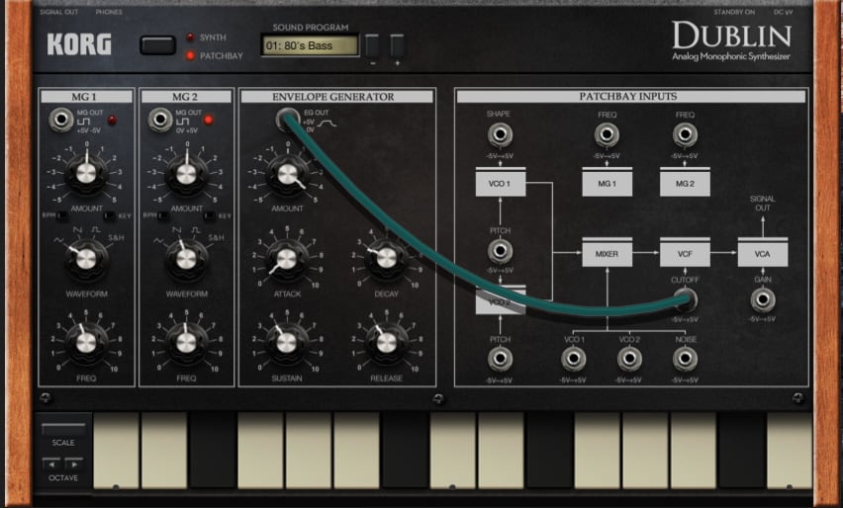Click the MIXER block in patchbay diagram
The image size is (843, 508).
(607, 252)
